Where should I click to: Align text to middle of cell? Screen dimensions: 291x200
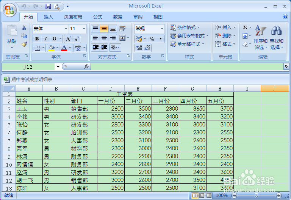[x=104, y=28]
